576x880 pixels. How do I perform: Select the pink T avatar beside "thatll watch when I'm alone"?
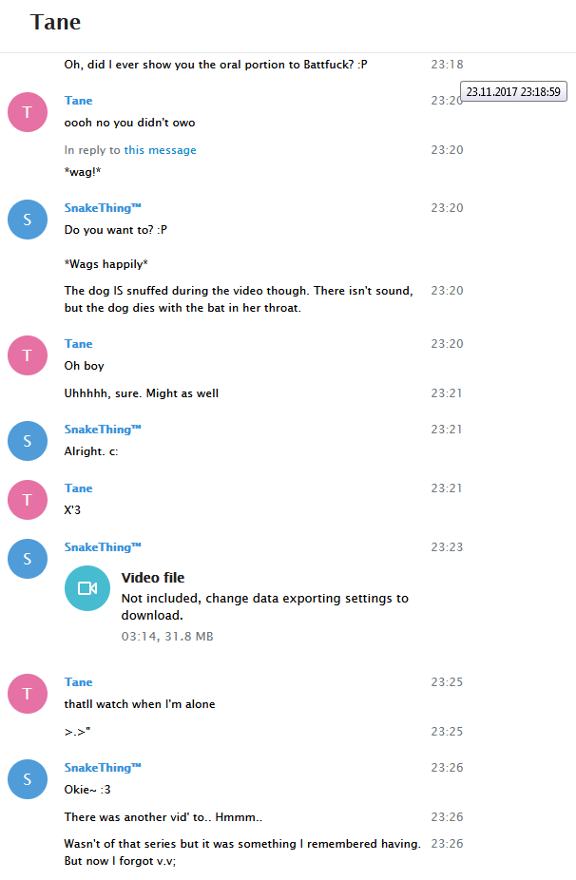pos(28,694)
